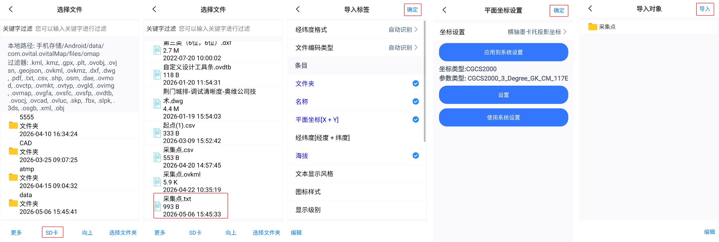Tap 向上 in second file picker
This screenshot has height=242, width=719.
[x=231, y=233]
